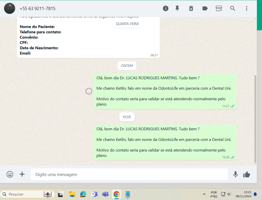Click the 11:27 message timestamp
This screenshot has height=200, width=262.
(225, 106)
